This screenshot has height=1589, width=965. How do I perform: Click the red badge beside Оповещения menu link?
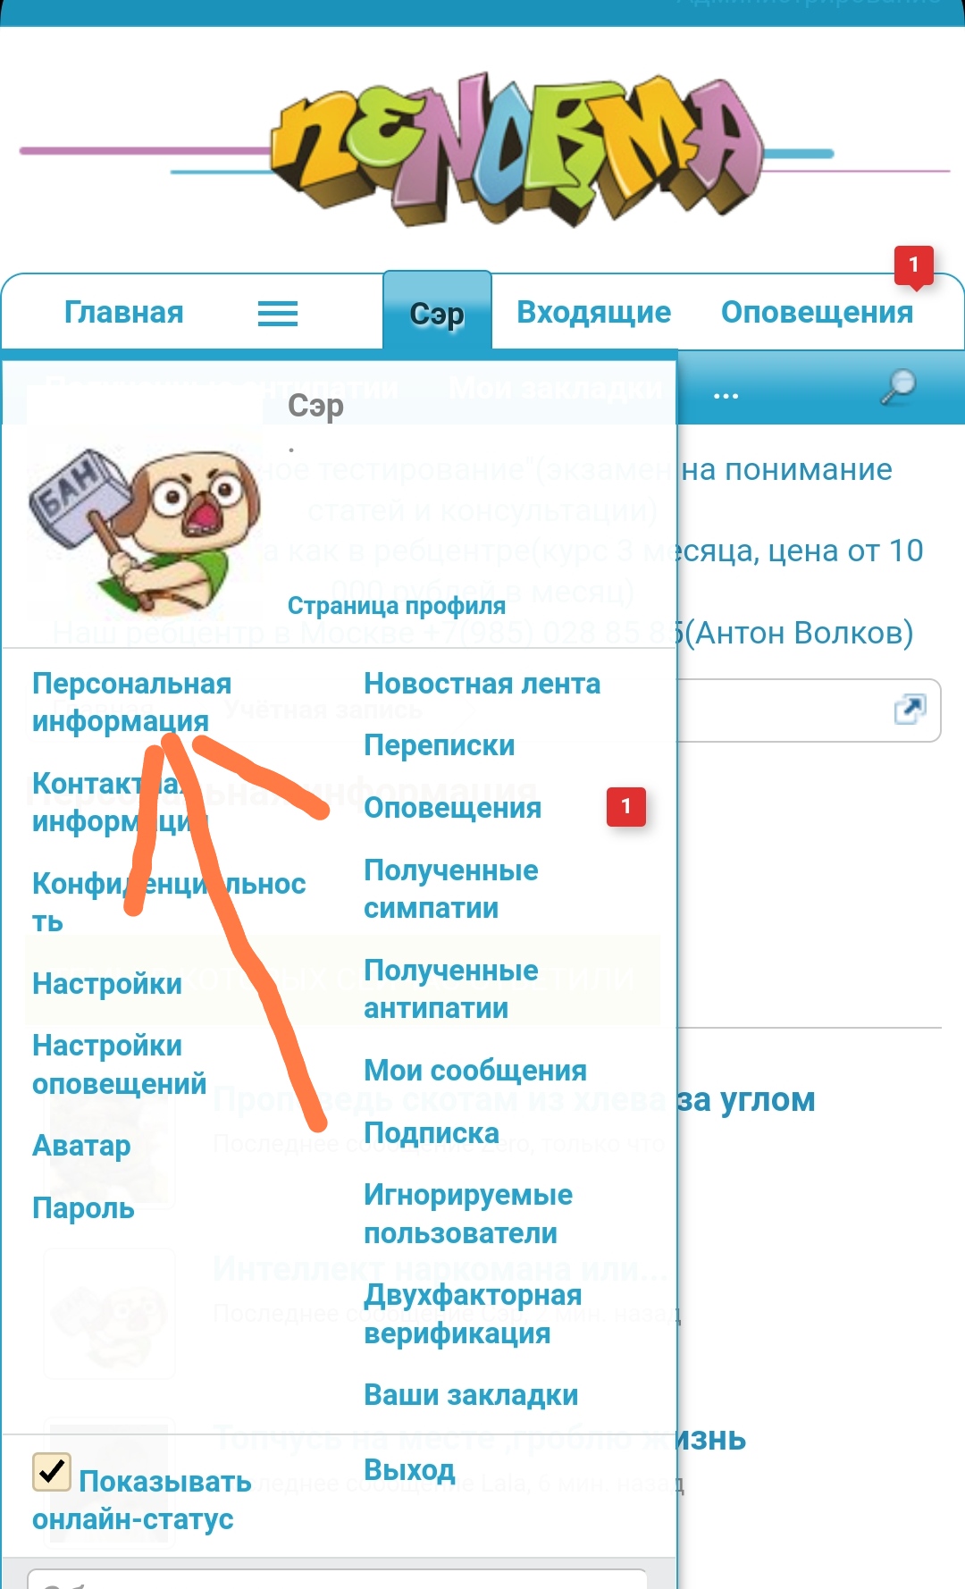click(x=626, y=807)
